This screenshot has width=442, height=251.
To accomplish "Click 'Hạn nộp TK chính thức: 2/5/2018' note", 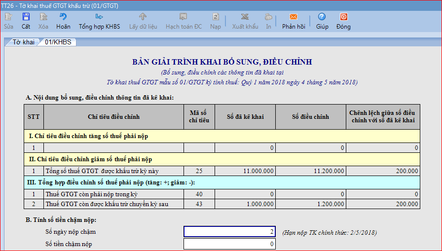I will click(x=330, y=233).
